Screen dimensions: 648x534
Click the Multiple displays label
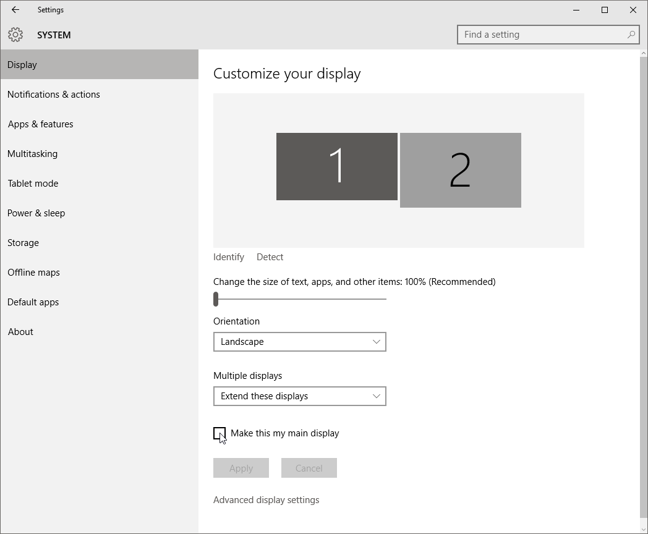247,376
